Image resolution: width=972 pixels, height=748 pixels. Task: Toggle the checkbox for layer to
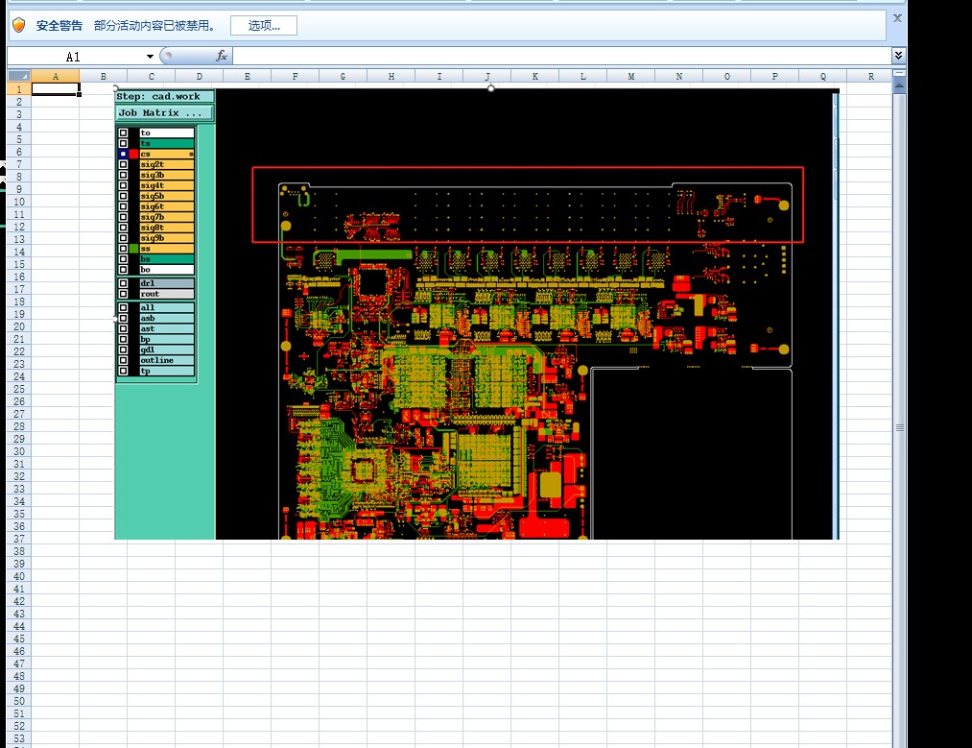click(124, 133)
